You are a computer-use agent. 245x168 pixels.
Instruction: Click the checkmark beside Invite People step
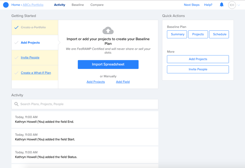(x=16, y=58)
